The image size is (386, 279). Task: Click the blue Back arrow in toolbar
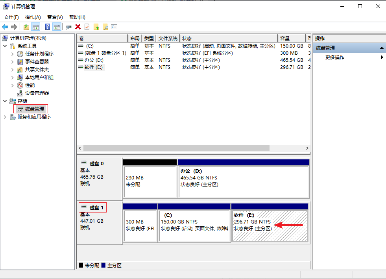pyautogui.click(x=5, y=27)
